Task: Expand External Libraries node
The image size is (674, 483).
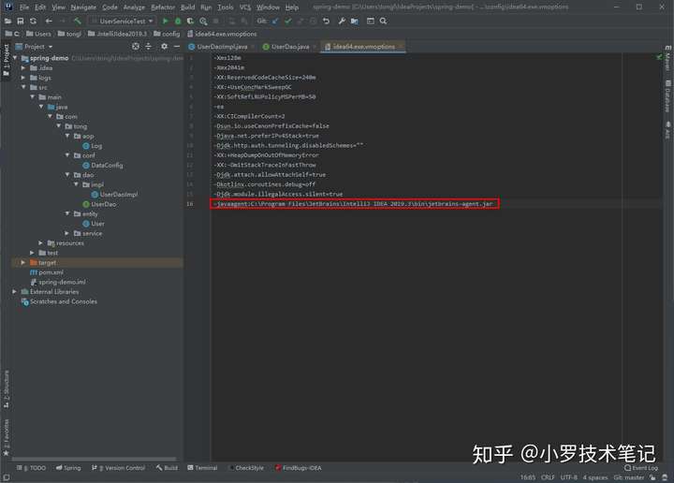Action: click(15, 292)
